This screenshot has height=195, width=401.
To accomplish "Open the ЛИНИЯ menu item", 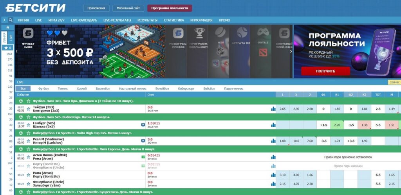I will [23, 20].
